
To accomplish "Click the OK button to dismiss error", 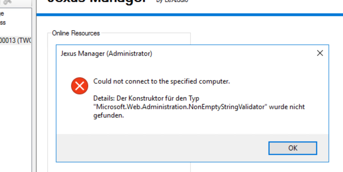I will pos(293,148).
